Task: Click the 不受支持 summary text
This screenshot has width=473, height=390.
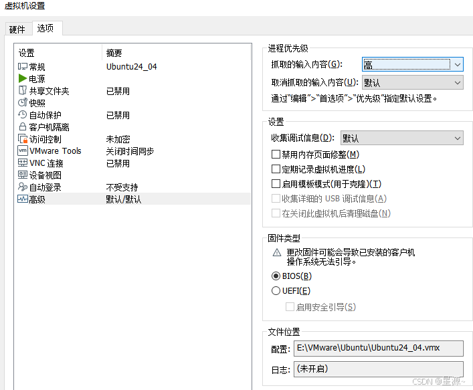Action: [122, 187]
